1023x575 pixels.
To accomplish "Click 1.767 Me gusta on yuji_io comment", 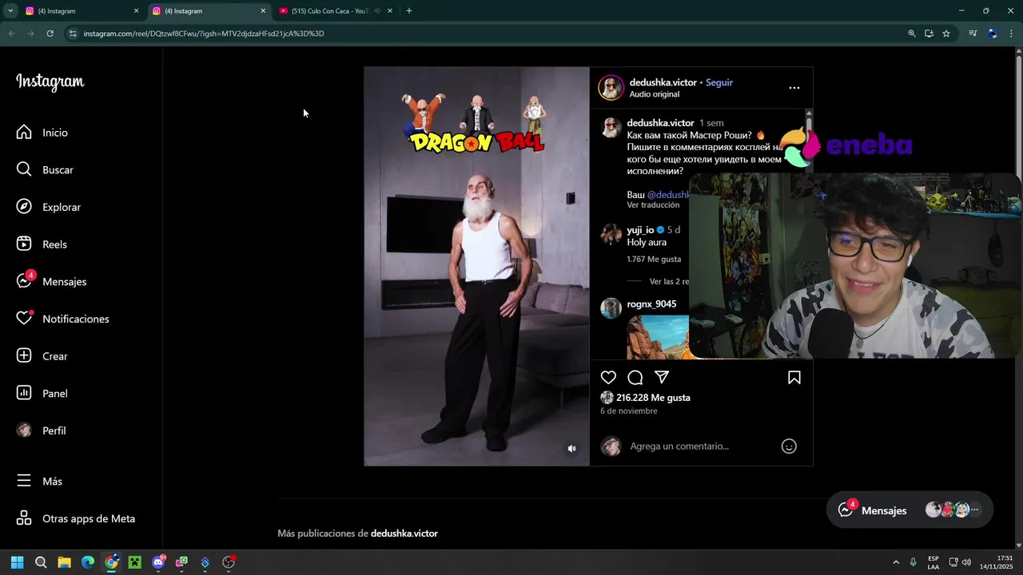I will (x=654, y=260).
